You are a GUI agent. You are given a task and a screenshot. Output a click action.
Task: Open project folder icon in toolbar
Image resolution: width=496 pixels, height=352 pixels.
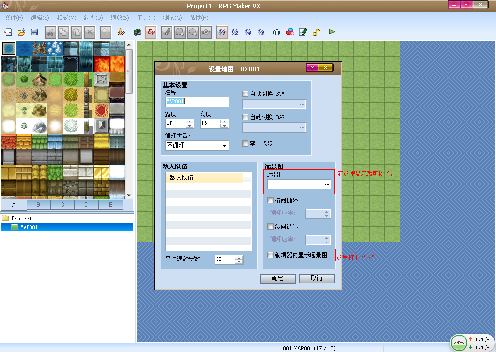tap(21, 32)
